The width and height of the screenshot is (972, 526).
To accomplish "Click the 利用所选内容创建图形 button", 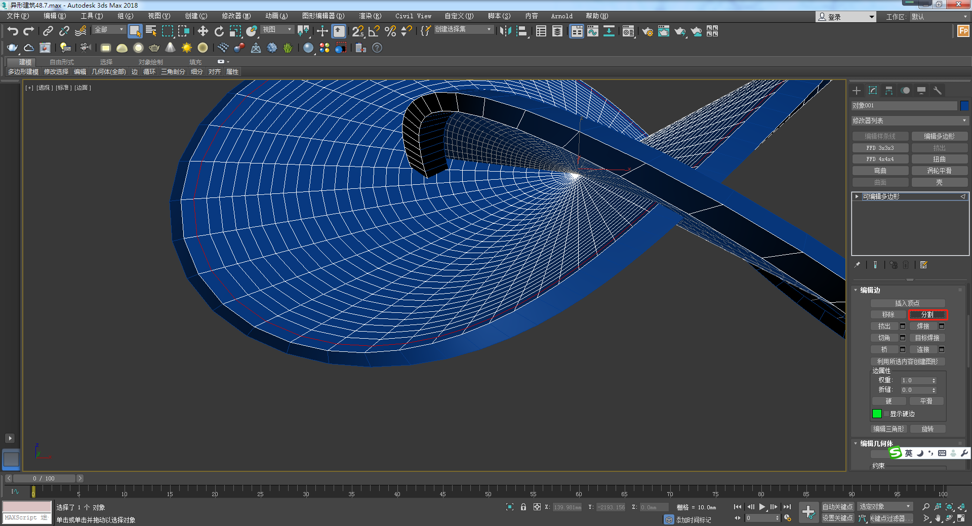I will click(907, 361).
